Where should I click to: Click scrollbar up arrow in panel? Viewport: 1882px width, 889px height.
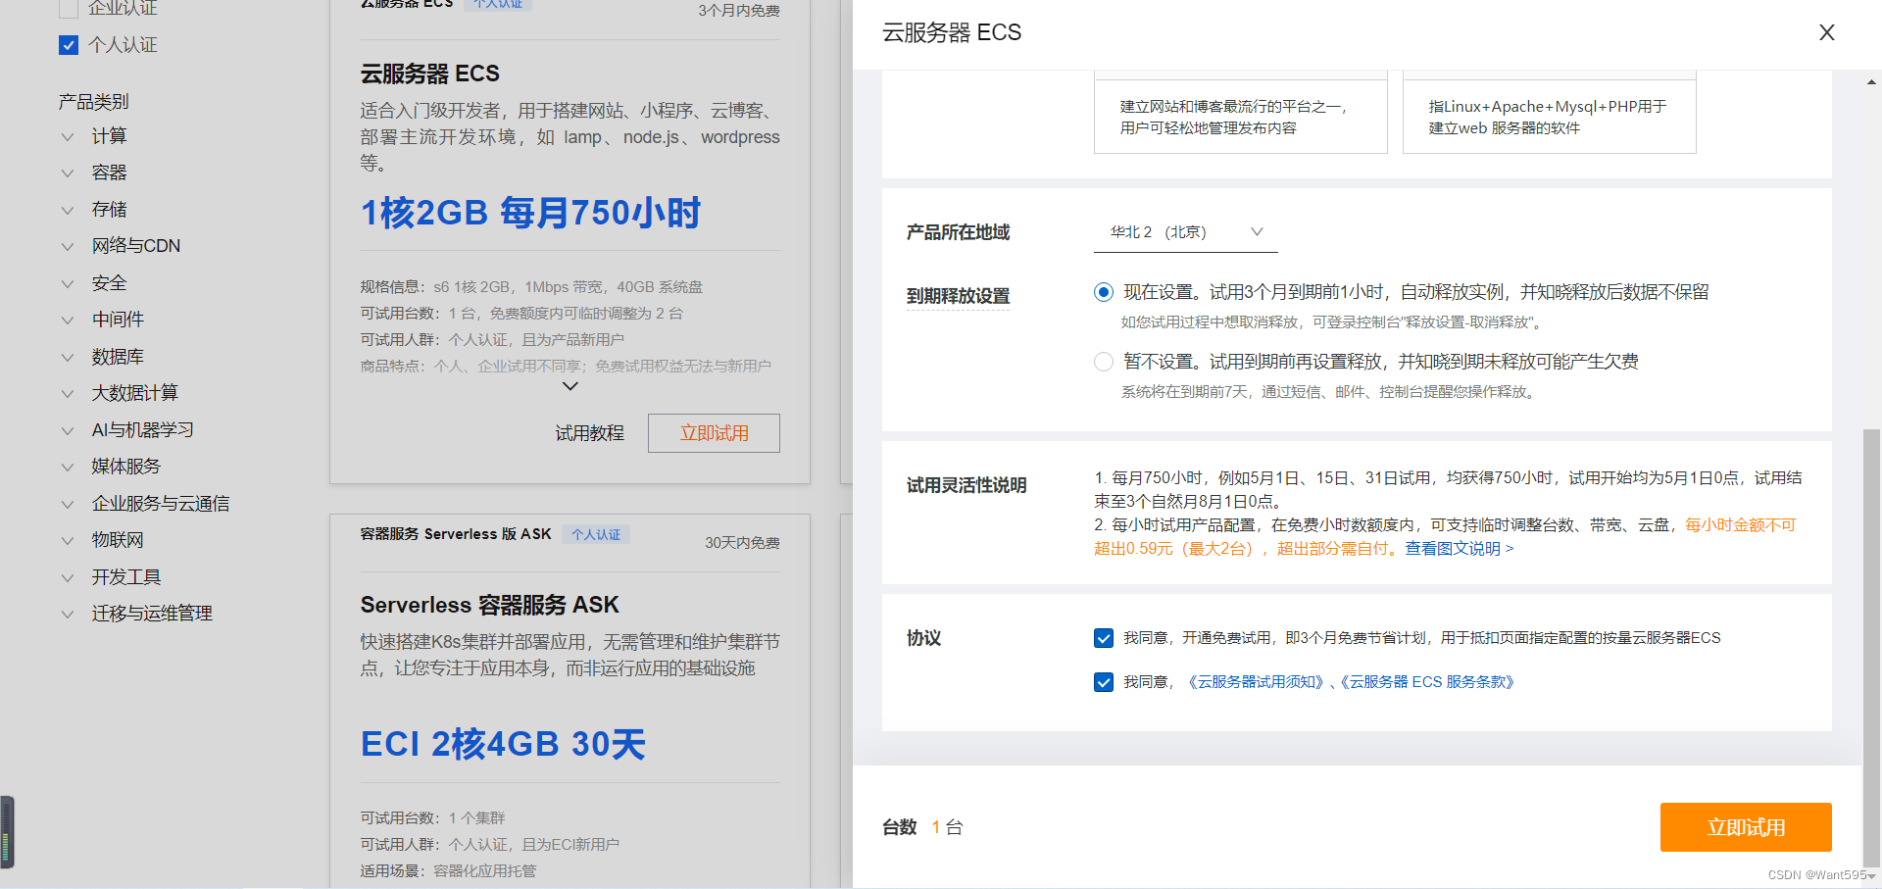1871,82
